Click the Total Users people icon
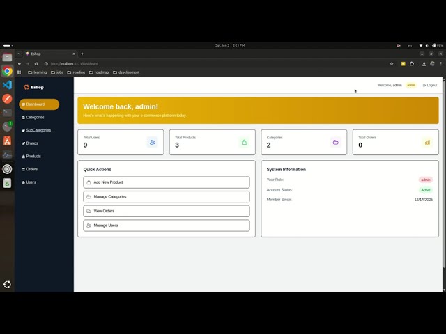 coord(153,142)
